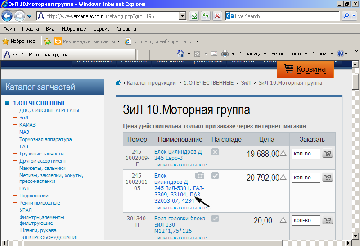Click the Print icon
The width and height of the screenshot is (360, 246).
click(225, 54)
